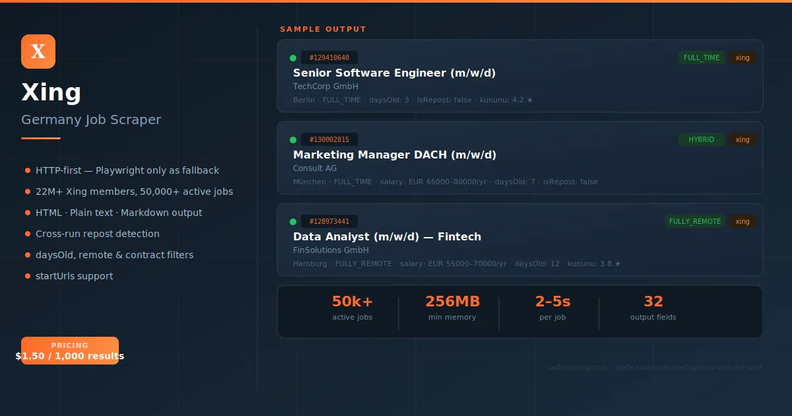Click the green dot beside Marketing Manager DACH
The image size is (792, 416).
click(292, 139)
